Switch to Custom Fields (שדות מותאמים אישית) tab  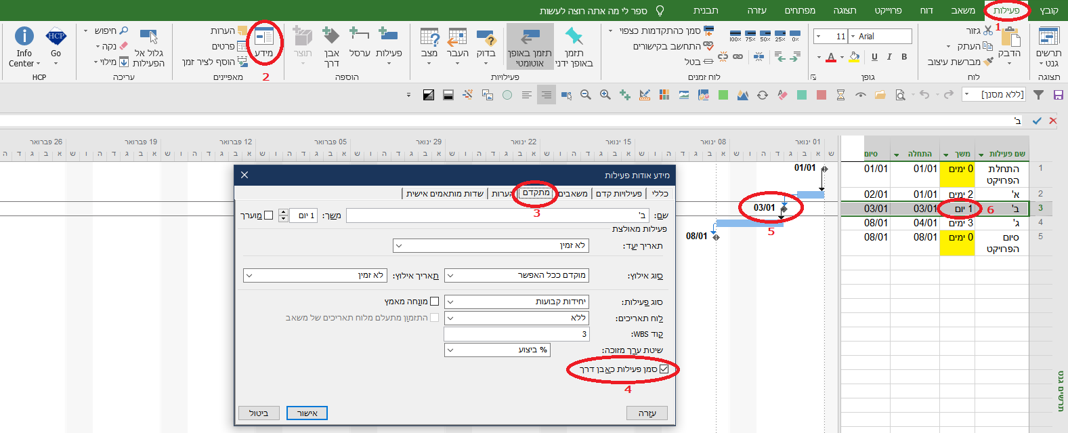tap(445, 194)
